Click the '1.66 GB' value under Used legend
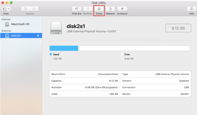Screen dimensions: 197x115 click(57, 59)
